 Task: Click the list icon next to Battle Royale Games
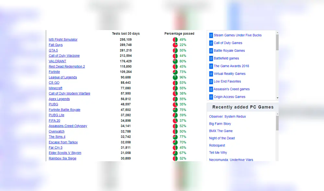(x=211, y=51)
